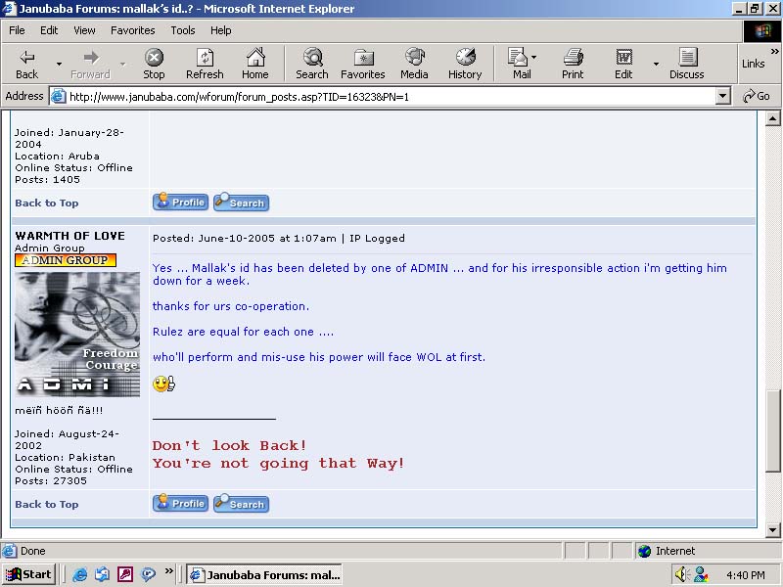Image resolution: width=783 pixels, height=587 pixels.
Task: Click Search button under Aruba user's post
Action: tap(241, 203)
